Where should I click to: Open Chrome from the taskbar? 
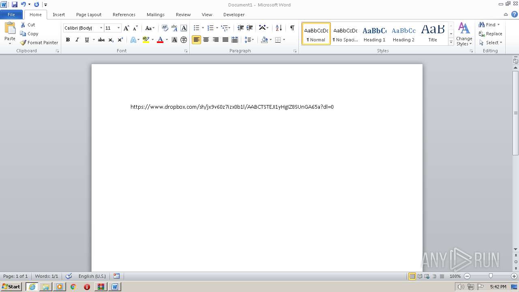(73, 287)
